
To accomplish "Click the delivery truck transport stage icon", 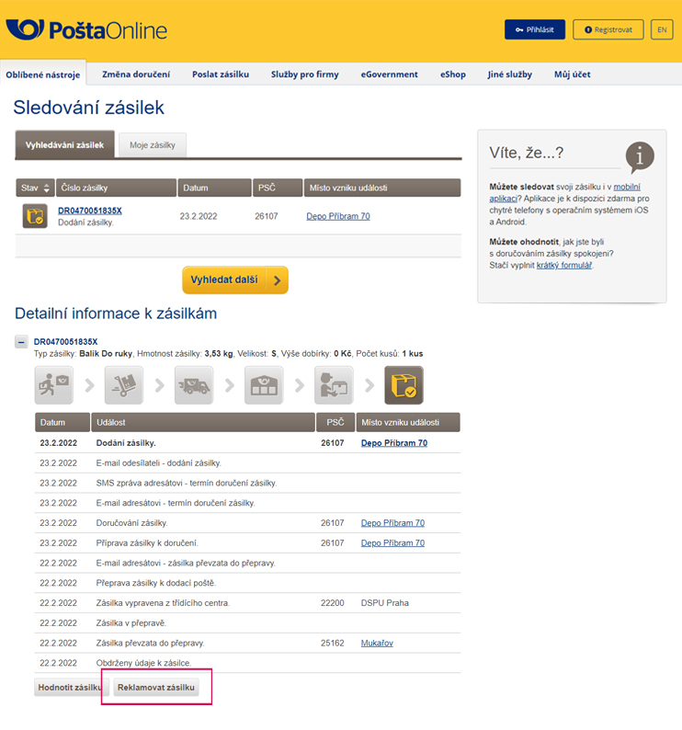I will pos(193,385).
